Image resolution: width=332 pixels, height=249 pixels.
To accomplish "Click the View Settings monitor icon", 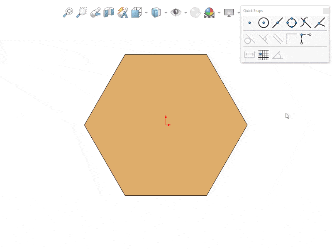I will click(229, 12).
